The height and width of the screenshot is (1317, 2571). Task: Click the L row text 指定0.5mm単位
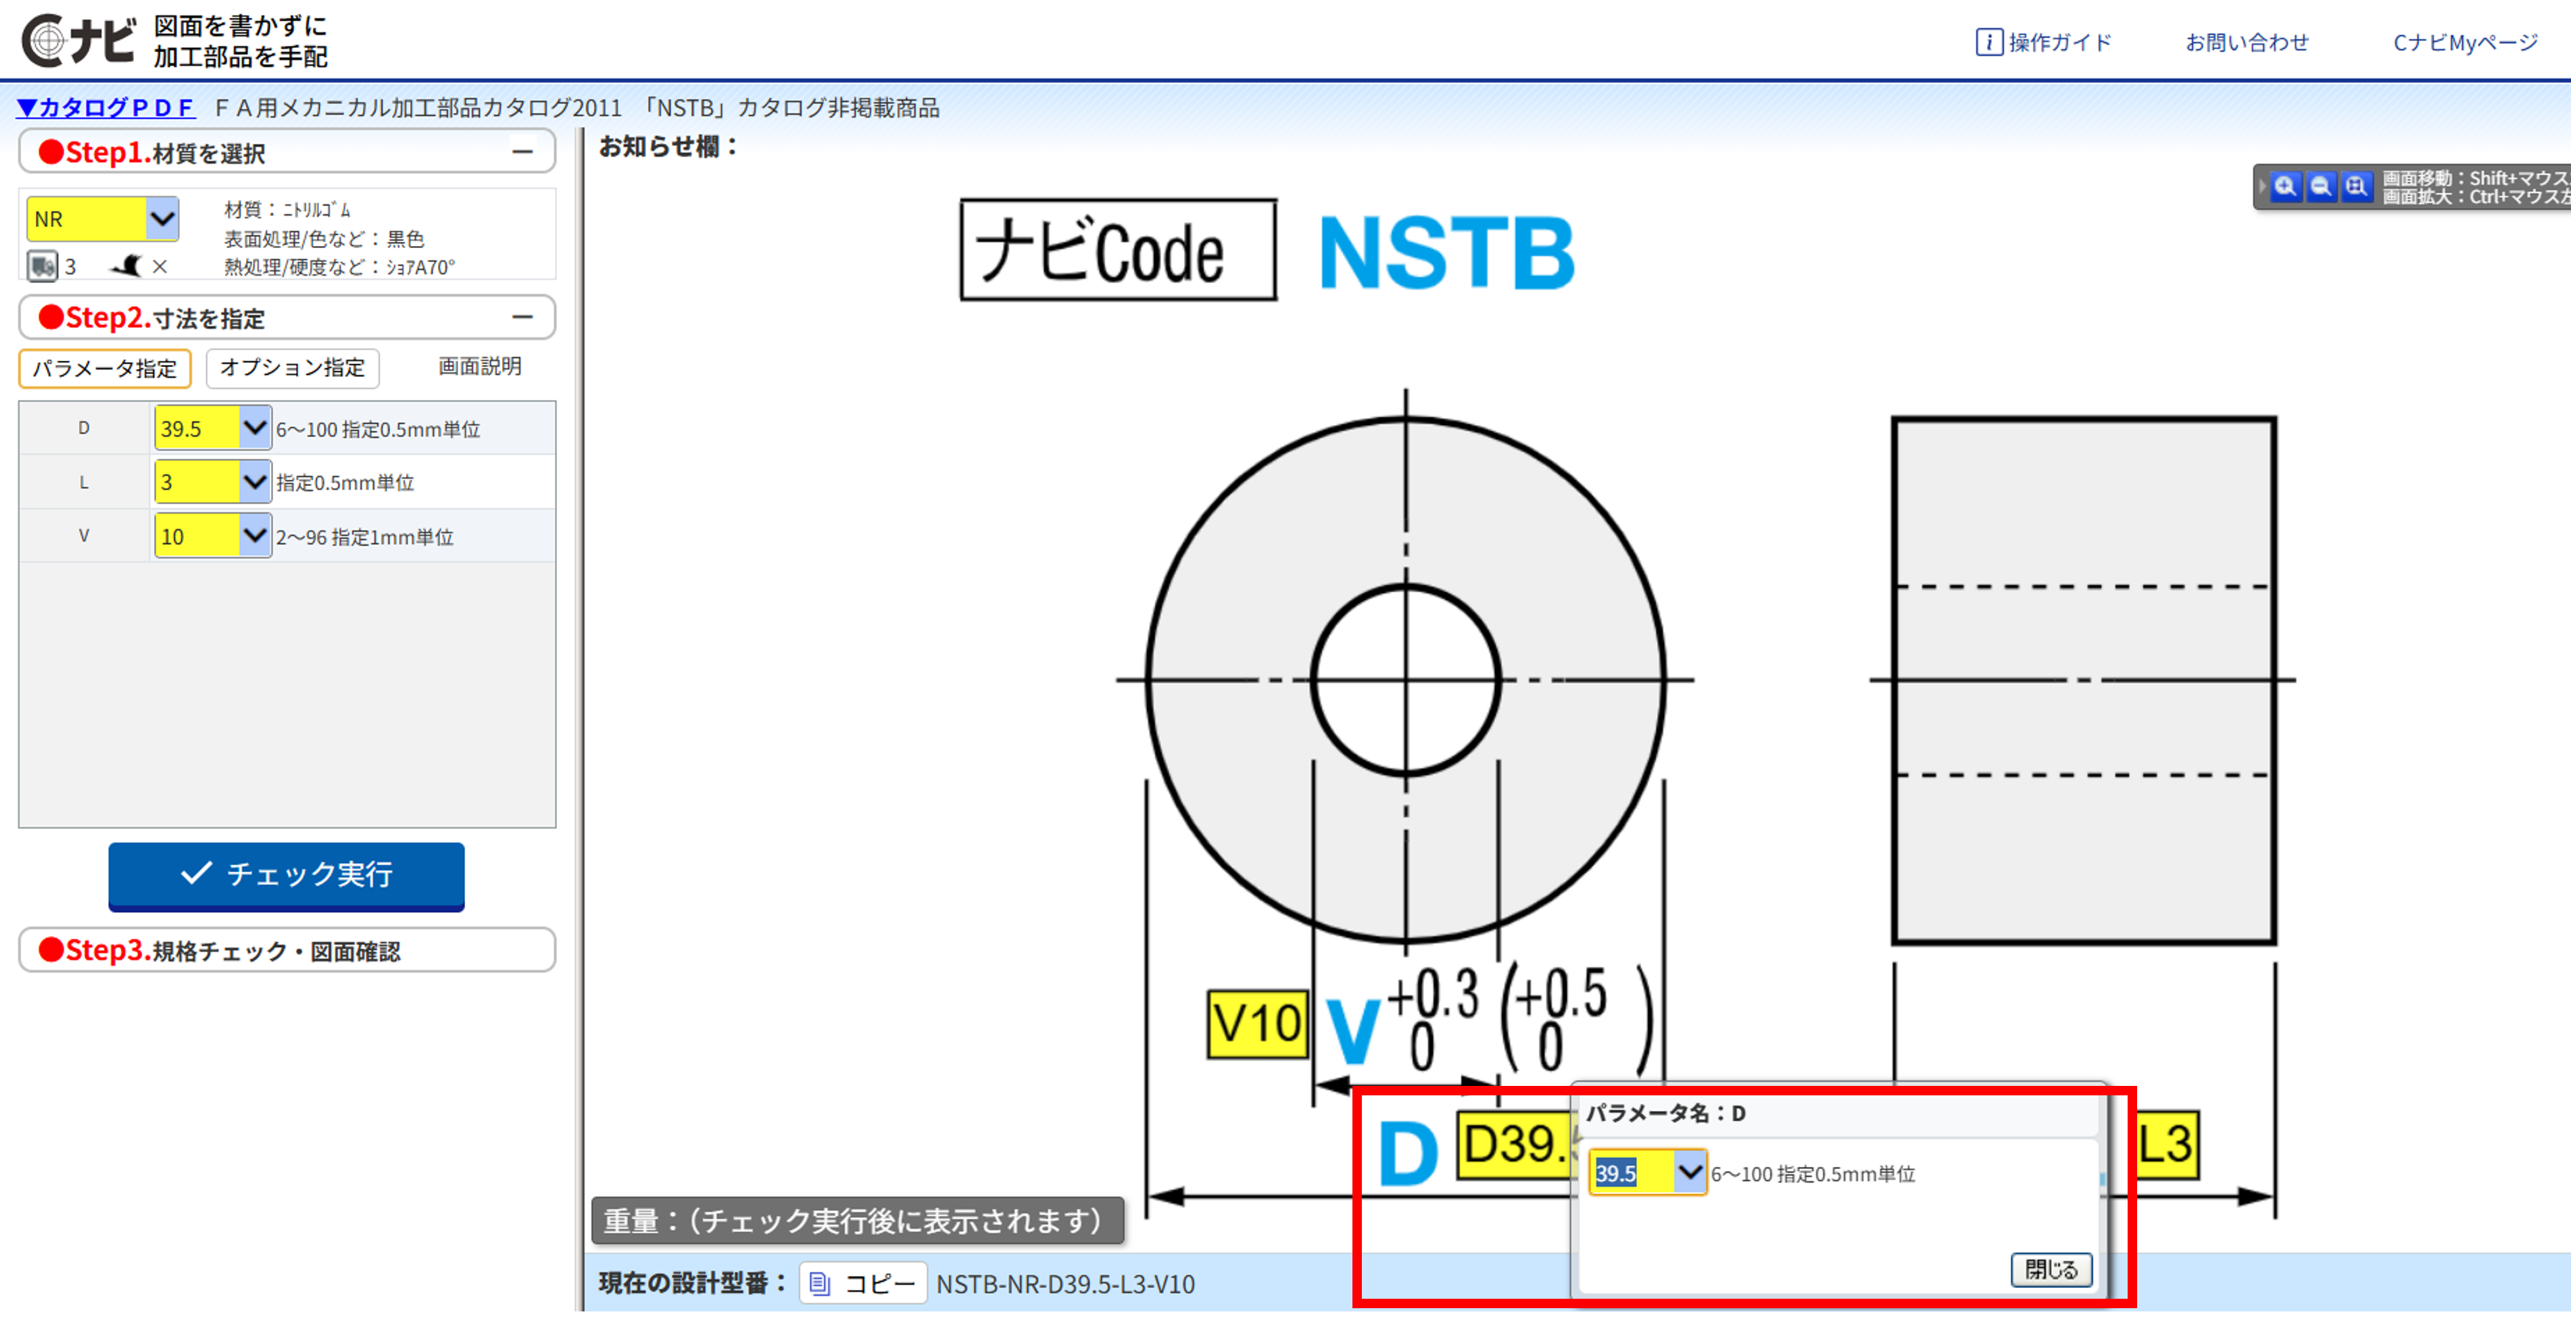pos(344,483)
